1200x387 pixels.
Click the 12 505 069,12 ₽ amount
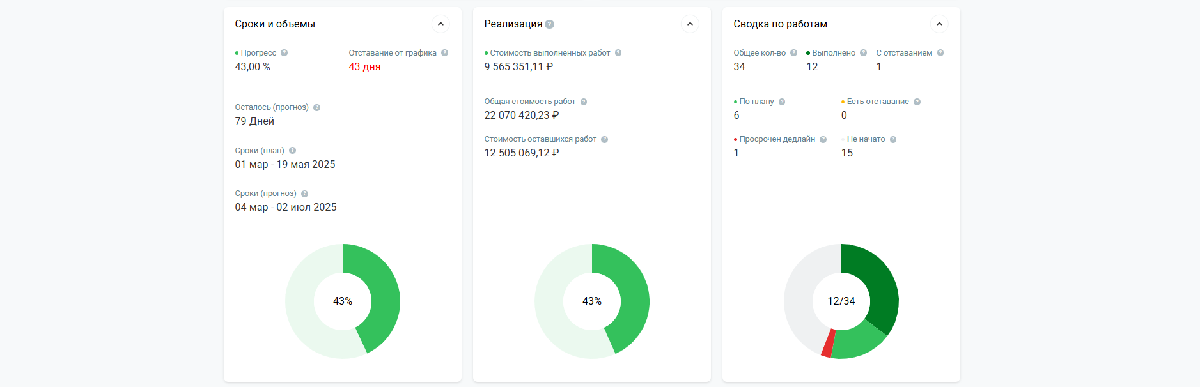pos(522,153)
